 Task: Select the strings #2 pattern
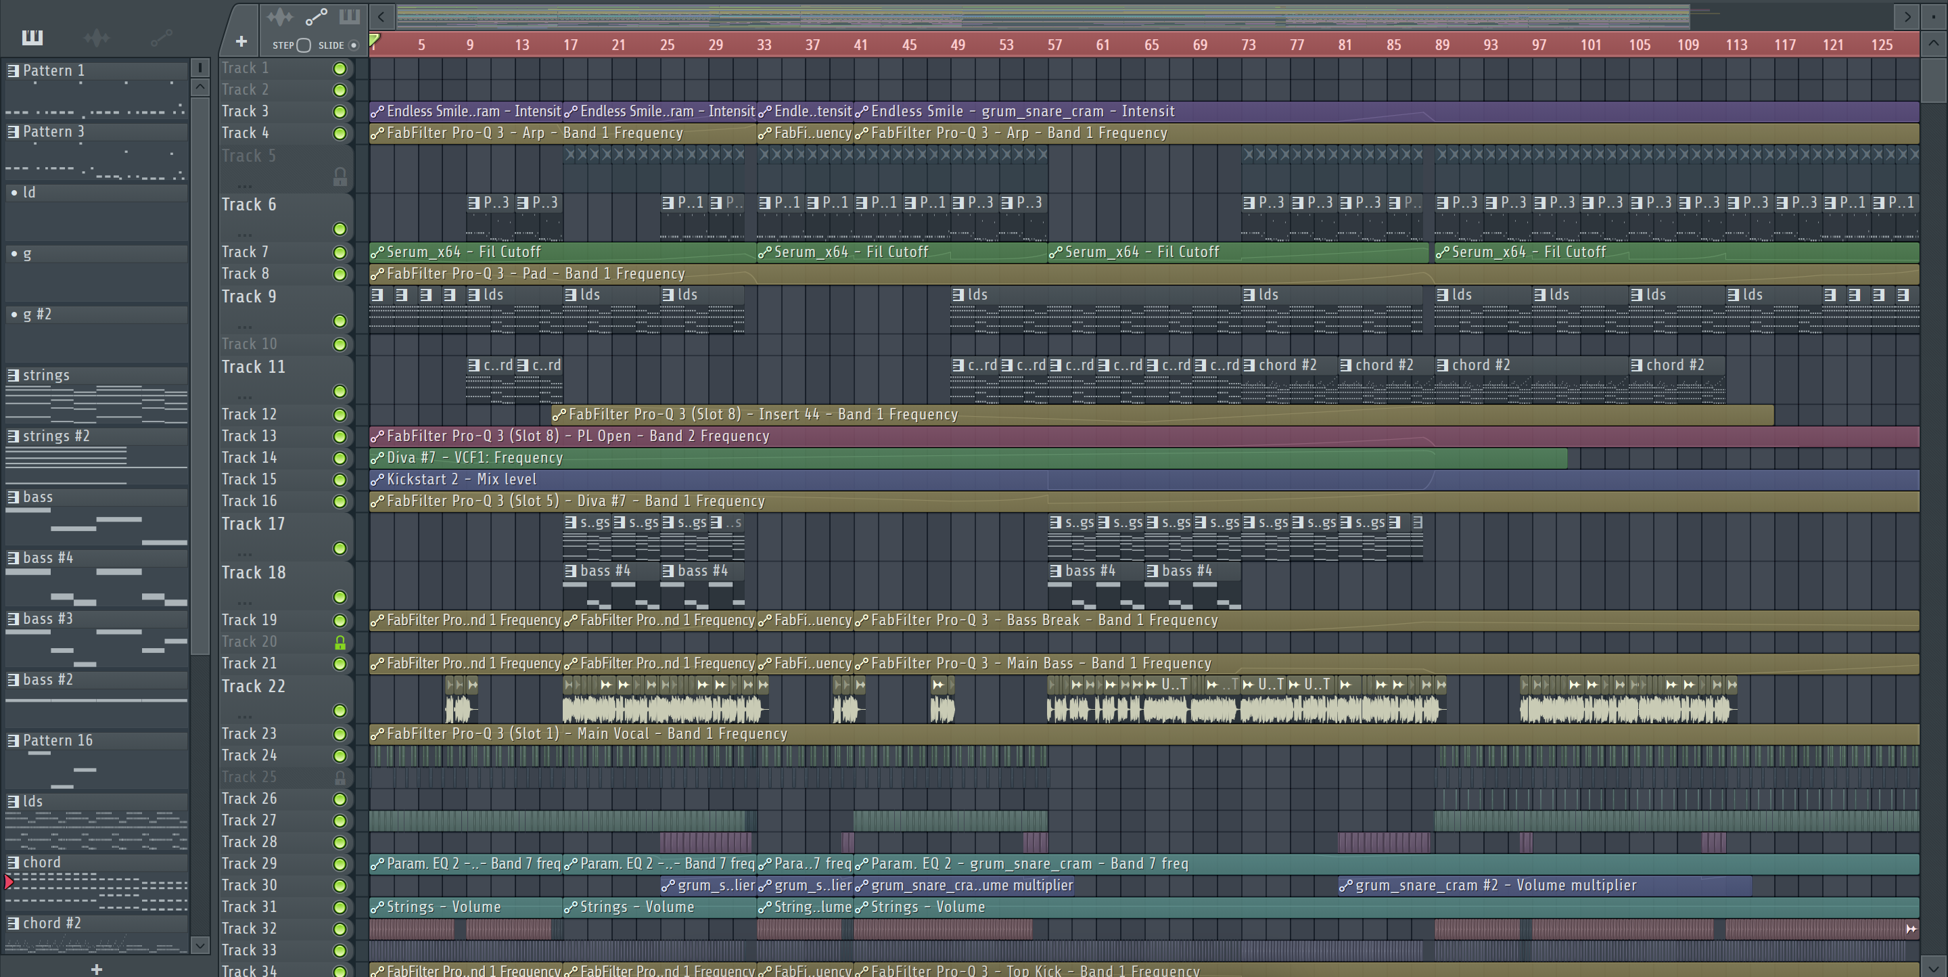pyautogui.click(x=57, y=436)
